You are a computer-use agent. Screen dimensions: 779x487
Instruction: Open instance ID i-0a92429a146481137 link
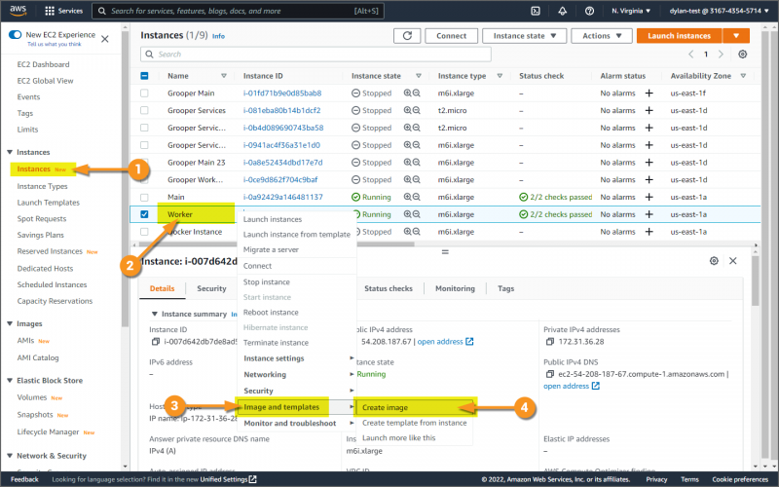[282, 197]
